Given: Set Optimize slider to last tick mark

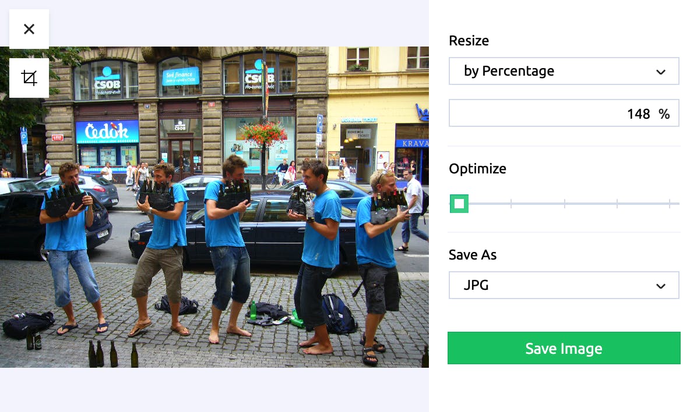Looking at the screenshot, I should pos(670,204).
